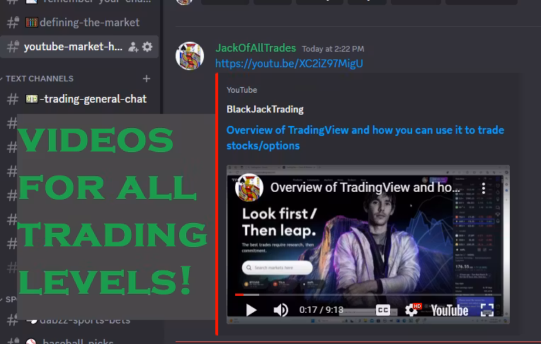
Task: Open the youtu.be/XC2iZ97MigU link
Action: (289, 64)
